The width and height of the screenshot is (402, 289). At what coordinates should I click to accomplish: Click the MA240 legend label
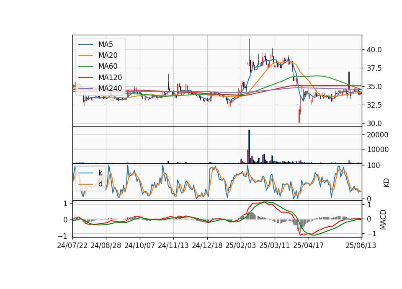tap(110, 88)
